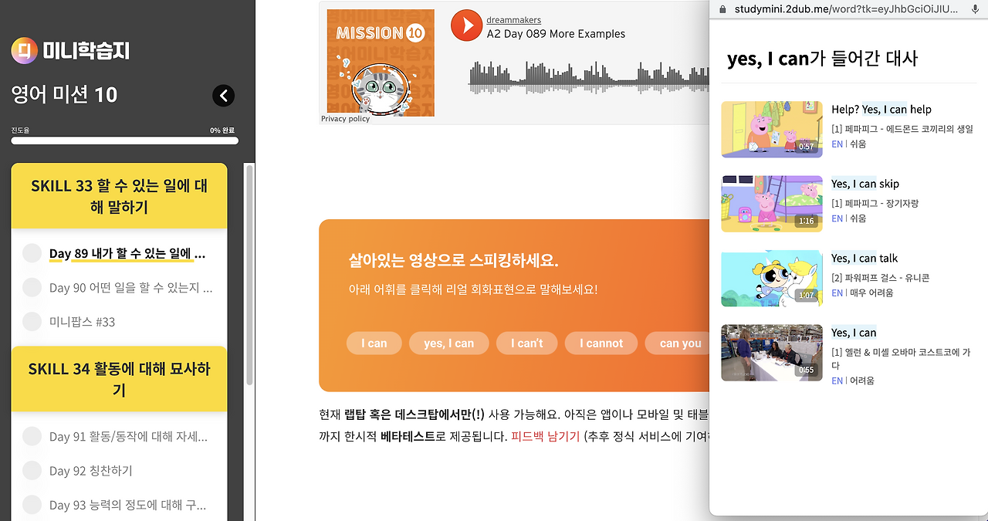The width and height of the screenshot is (988, 521).
Task: Collapse the sidebar with the chevron button
Action: pyautogui.click(x=223, y=96)
